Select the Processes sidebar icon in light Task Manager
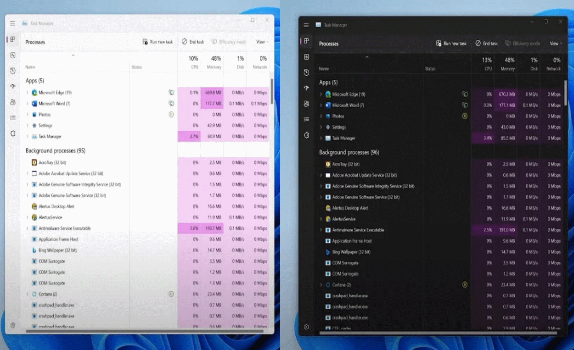Viewport: 574px width, 350px height. pyautogui.click(x=13, y=39)
